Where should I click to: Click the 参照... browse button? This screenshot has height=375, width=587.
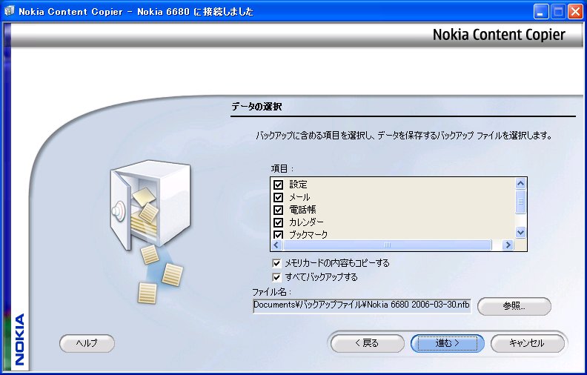[514, 306]
